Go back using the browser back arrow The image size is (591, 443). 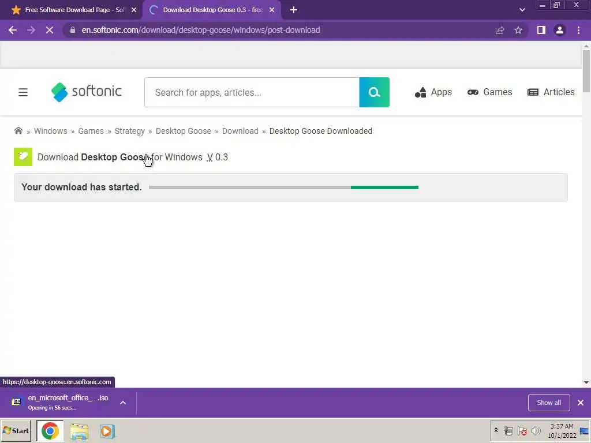click(13, 30)
